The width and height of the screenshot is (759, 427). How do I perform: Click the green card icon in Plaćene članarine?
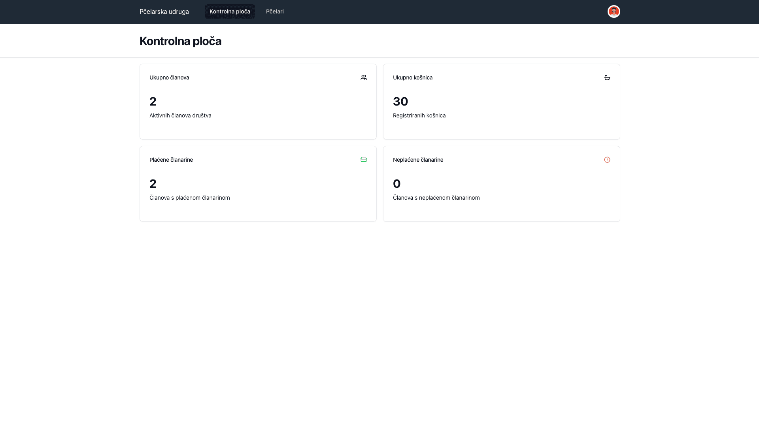[x=364, y=160]
